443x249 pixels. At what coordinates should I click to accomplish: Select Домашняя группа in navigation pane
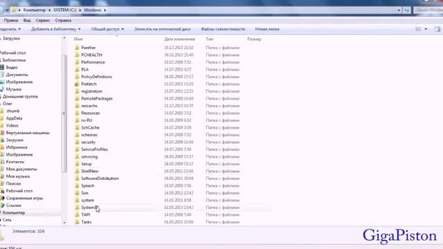pyautogui.click(x=20, y=97)
